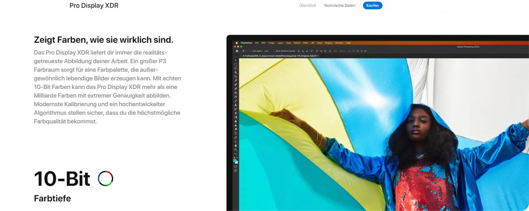529x211 pixels.
Task: Enable the Auto-Select checkbox
Action: pyautogui.click(x=251, y=51)
